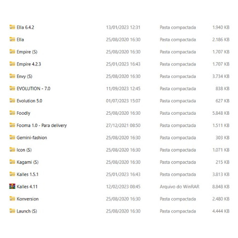The width and height of the screenshot is (238, 238).
Task: Select the Ella 6.4.2 zip folder icon
Action: [x=12, y=27]
